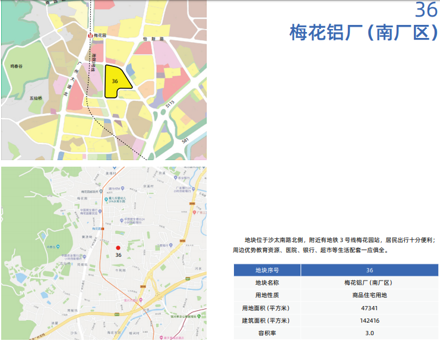440x344 pixels.
Task: Click the 怡新路 road label
Action: click(157, 39)
